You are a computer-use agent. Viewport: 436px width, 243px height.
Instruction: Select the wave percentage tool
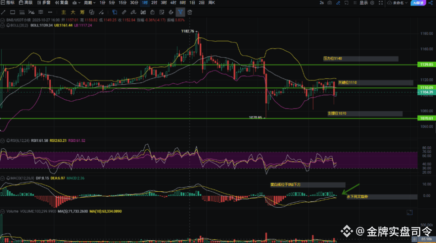tap(32, 12)
